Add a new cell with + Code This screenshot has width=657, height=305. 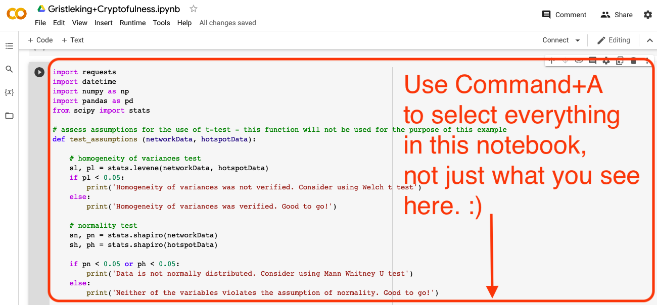(40, 40)
